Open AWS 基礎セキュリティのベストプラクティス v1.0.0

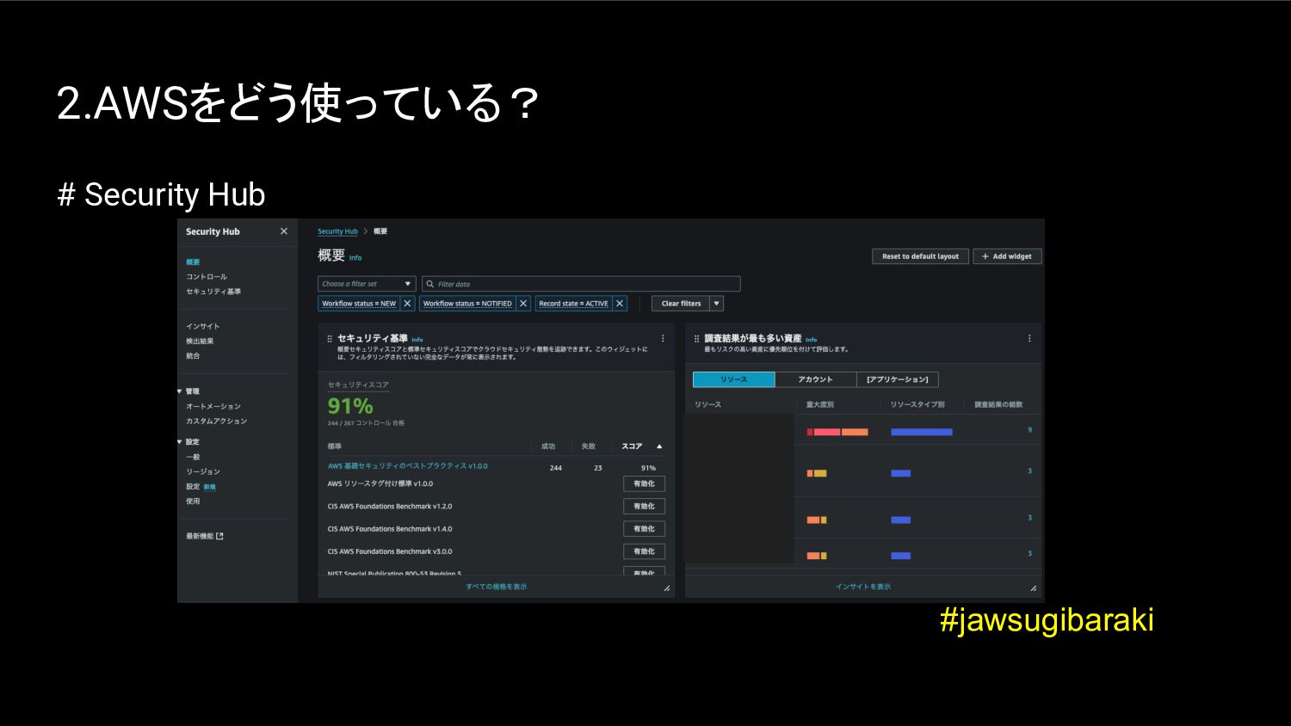[x=408, y=466]
